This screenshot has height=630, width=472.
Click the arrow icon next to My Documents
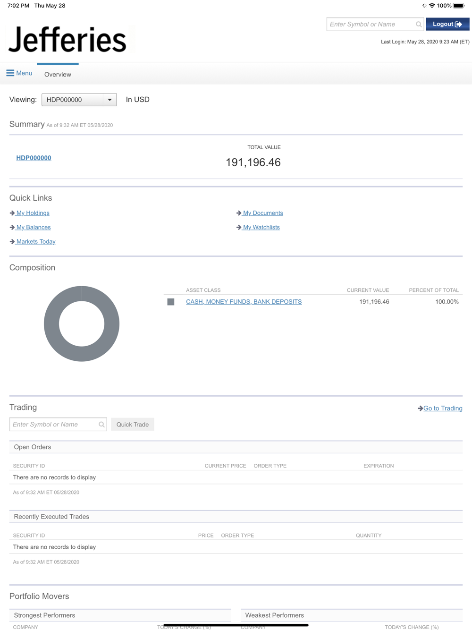point(239,213)
